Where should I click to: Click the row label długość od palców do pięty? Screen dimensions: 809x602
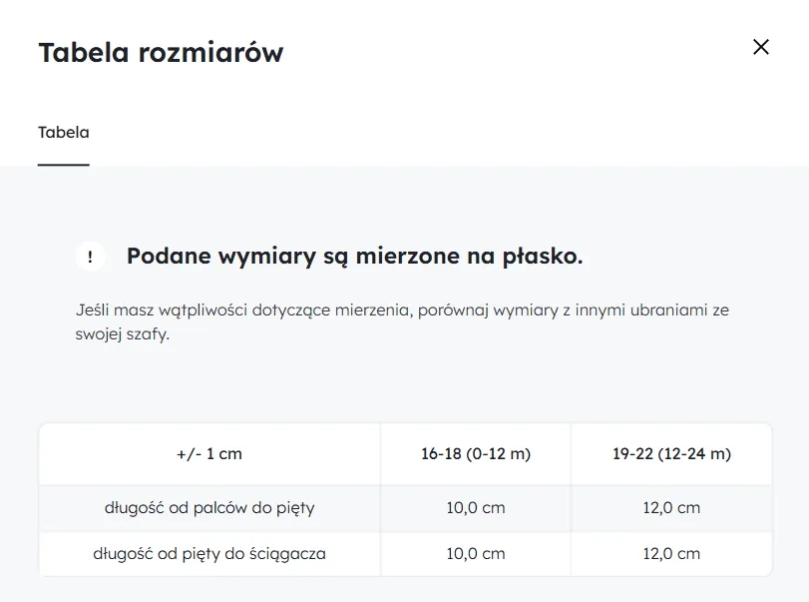[207, 508]
